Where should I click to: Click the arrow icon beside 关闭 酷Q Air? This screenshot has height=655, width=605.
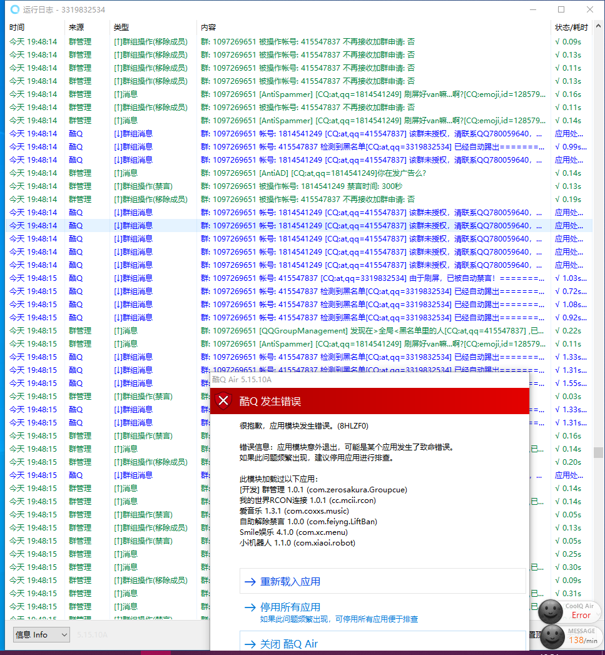[250, 644]
